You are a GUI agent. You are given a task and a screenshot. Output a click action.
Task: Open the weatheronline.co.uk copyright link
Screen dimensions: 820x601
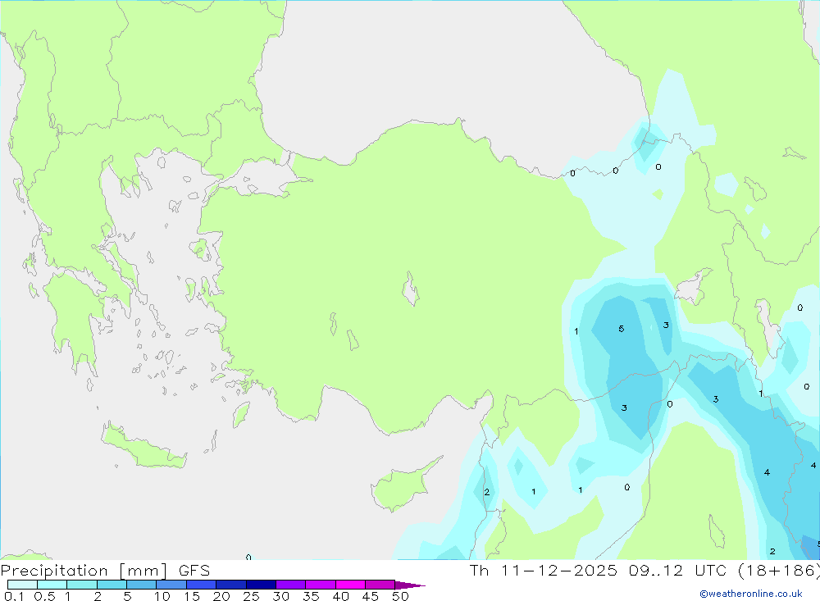pyautogui.click(x=751, y=594)
